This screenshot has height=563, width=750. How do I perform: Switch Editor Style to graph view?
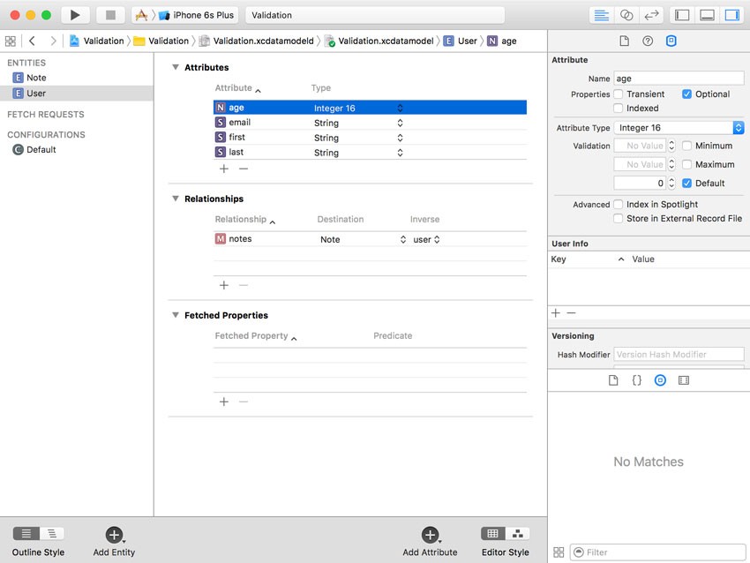click(x=518, y=533)
